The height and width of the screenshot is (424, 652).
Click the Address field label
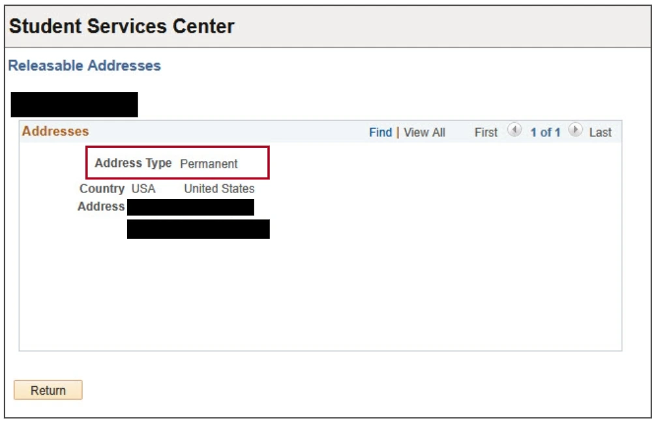click(x=100, y=207)
